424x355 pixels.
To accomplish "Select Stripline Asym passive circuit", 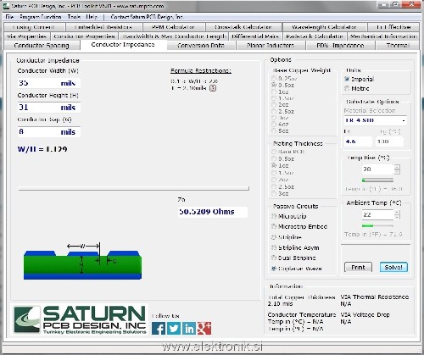I will click(x=295, y=247).
